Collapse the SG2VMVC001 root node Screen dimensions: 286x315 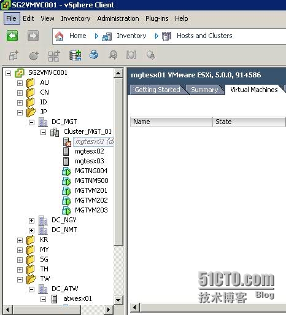pos(8,73)
